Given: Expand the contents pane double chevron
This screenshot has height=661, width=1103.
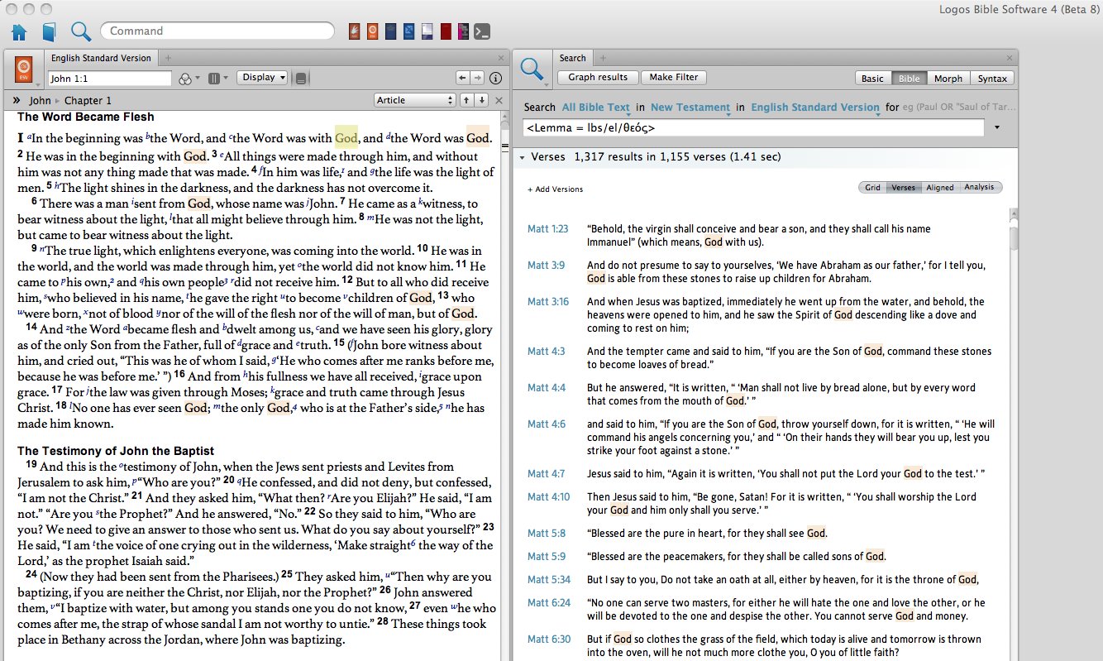Looking at the screenshot, I should (17, 100).
